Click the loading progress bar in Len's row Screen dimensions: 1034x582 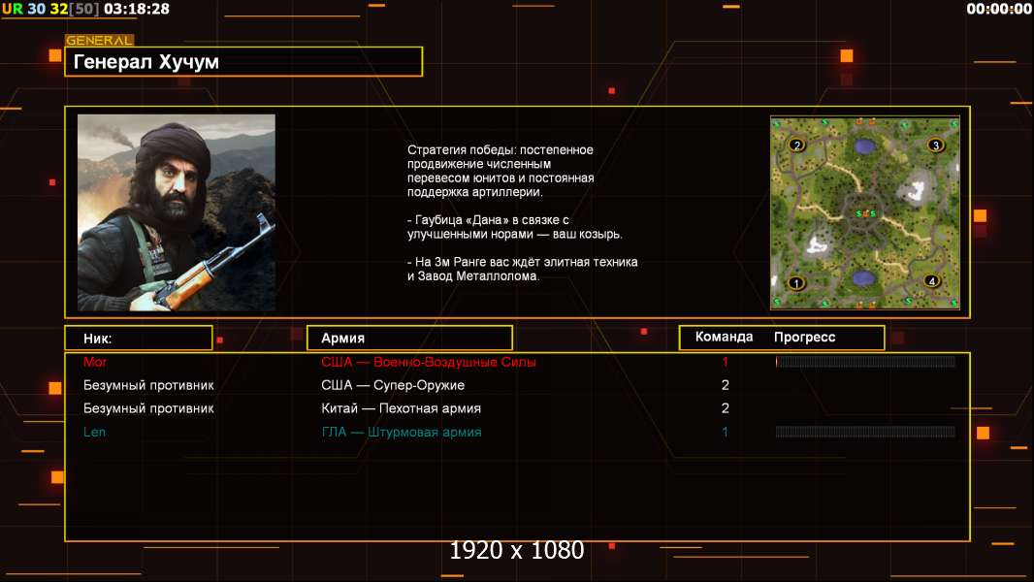865,432
